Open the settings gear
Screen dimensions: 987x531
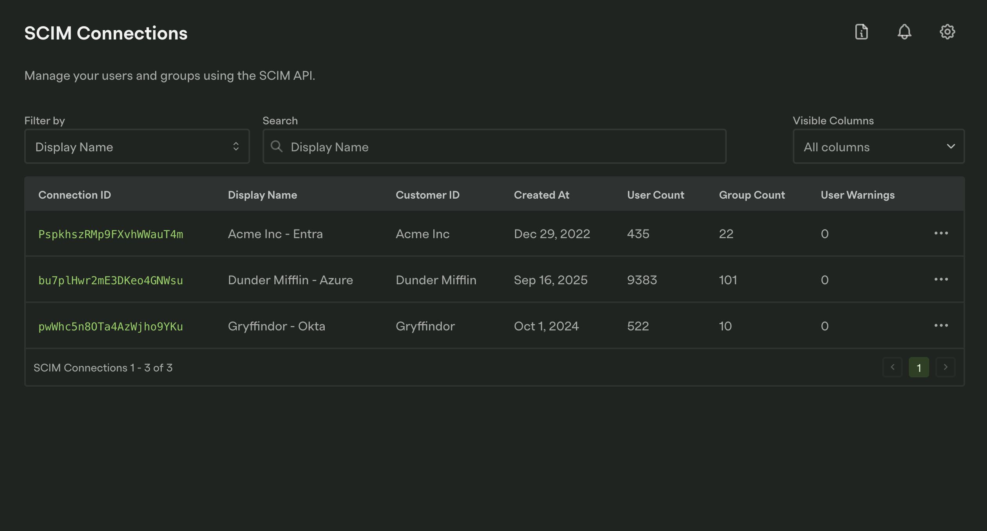[x=947, y=32]
